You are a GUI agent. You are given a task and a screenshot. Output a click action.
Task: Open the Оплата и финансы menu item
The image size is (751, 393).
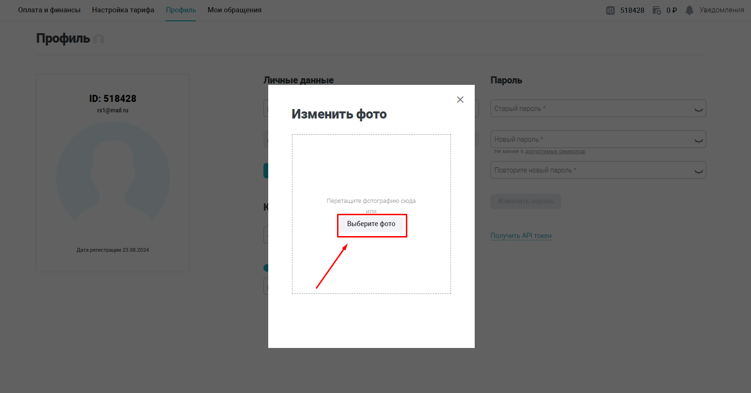point(49,10)
